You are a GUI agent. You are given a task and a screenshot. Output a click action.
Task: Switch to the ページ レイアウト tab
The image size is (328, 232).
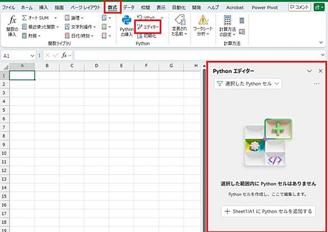pos(85,8)
